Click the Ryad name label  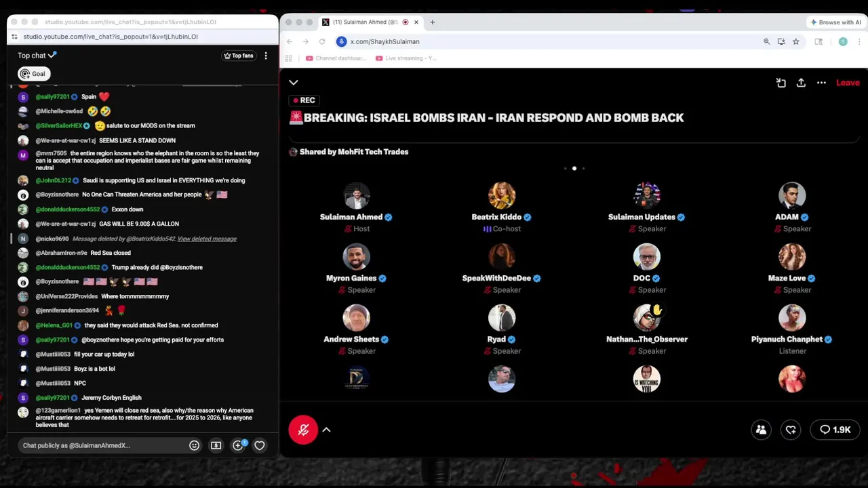pyautogui.click(x=496, y=339)
